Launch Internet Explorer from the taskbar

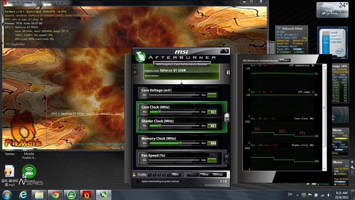(24, 195)
